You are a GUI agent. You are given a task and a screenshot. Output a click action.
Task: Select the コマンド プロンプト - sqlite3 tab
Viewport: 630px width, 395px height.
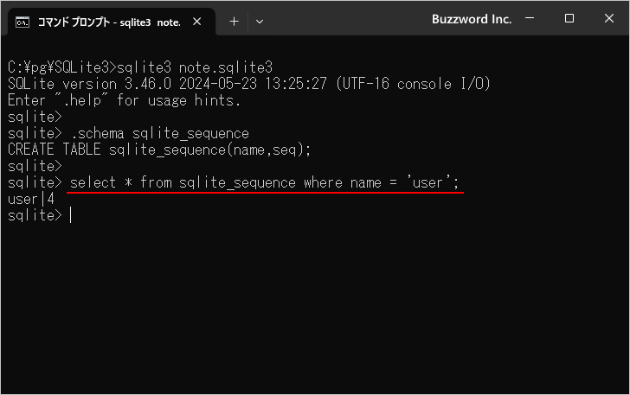pyautogui.click(x=108, y=22)
